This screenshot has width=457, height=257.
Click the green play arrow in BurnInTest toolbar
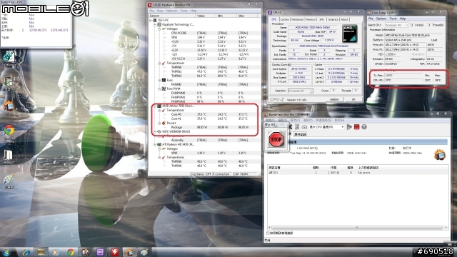349,127
